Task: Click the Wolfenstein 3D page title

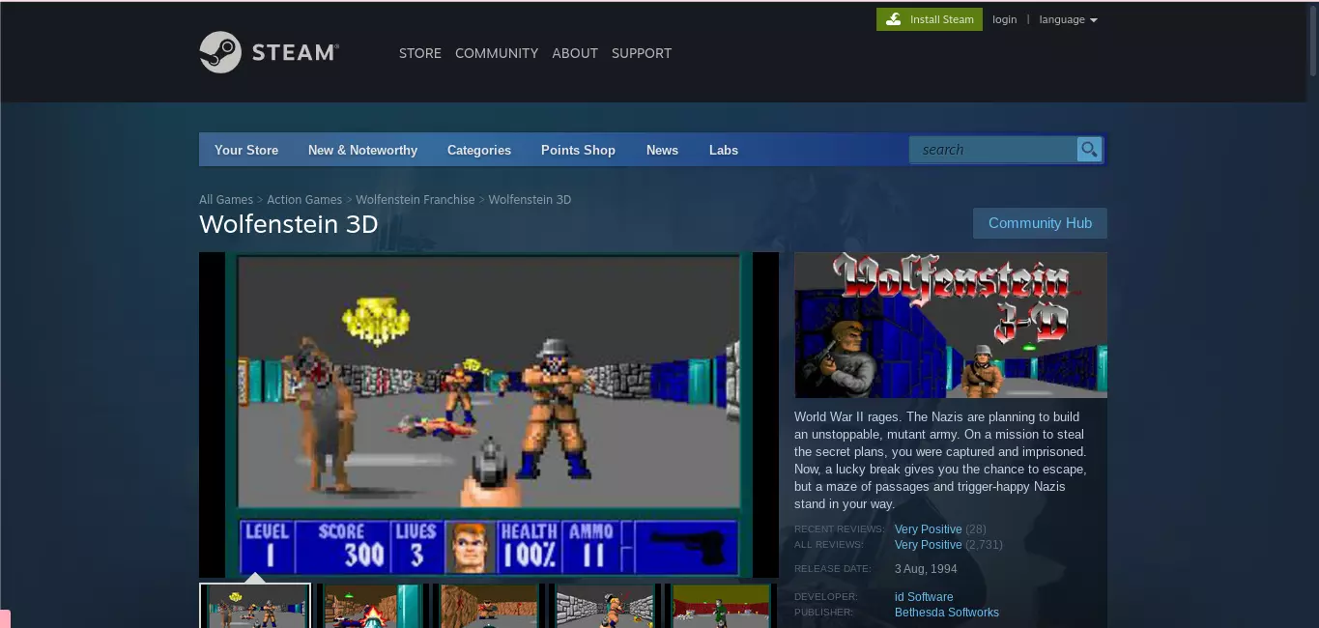Action: [289, 224]
